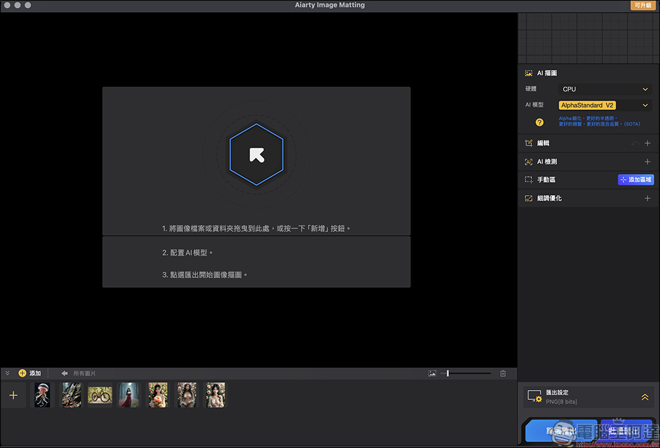Switch to the 所有圖片 view

pos(86,373)
